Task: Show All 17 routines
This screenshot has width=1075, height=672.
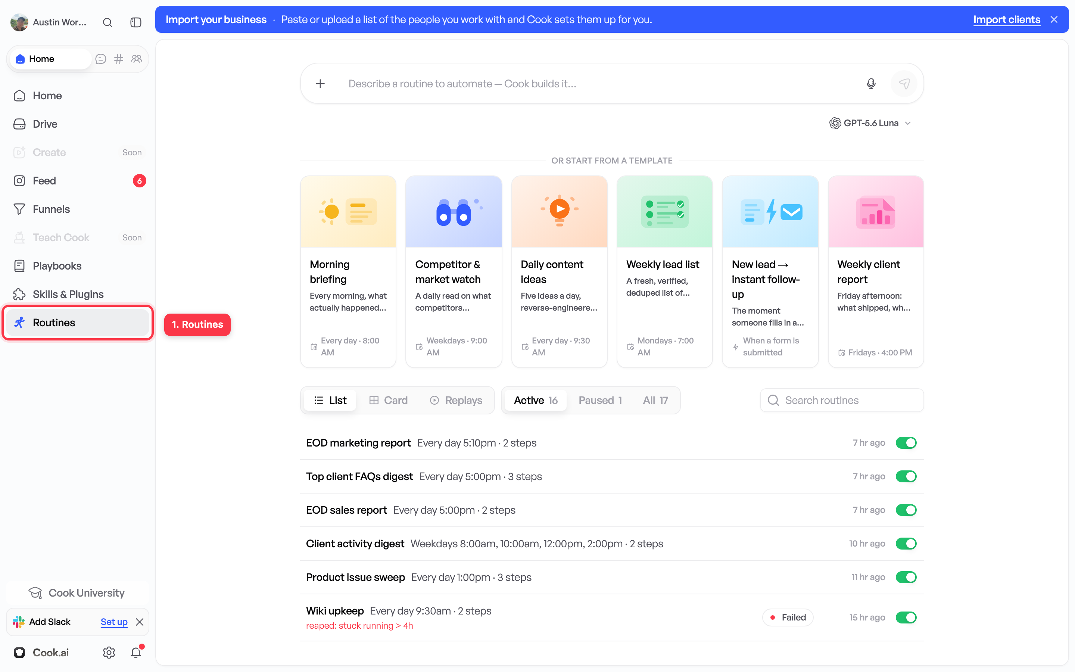Action: click(x=655, y=400)
